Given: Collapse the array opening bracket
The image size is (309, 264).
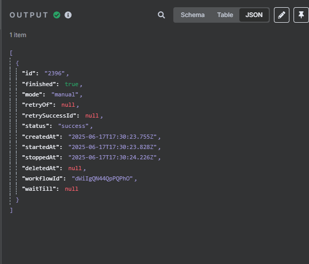Looking at the screenshot, I should coord(11,53).
